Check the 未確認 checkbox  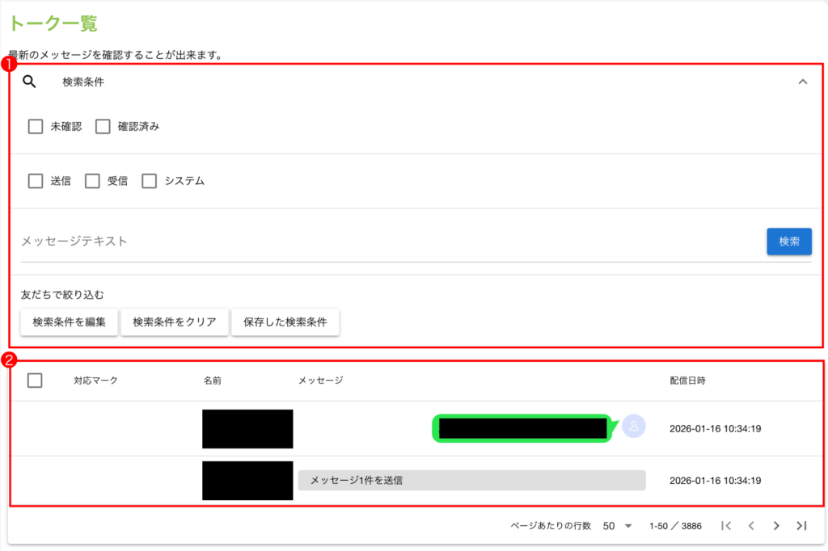point(36,127)
